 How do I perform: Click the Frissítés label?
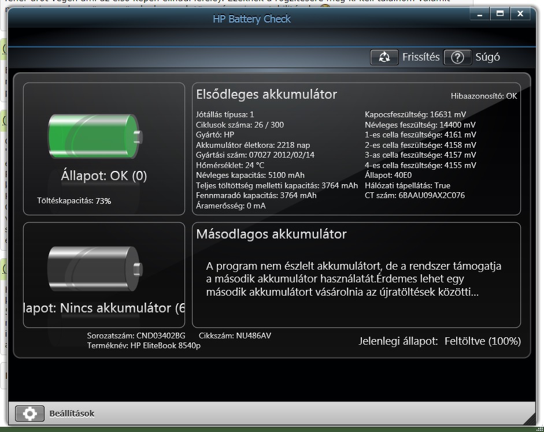pos(421,57)
